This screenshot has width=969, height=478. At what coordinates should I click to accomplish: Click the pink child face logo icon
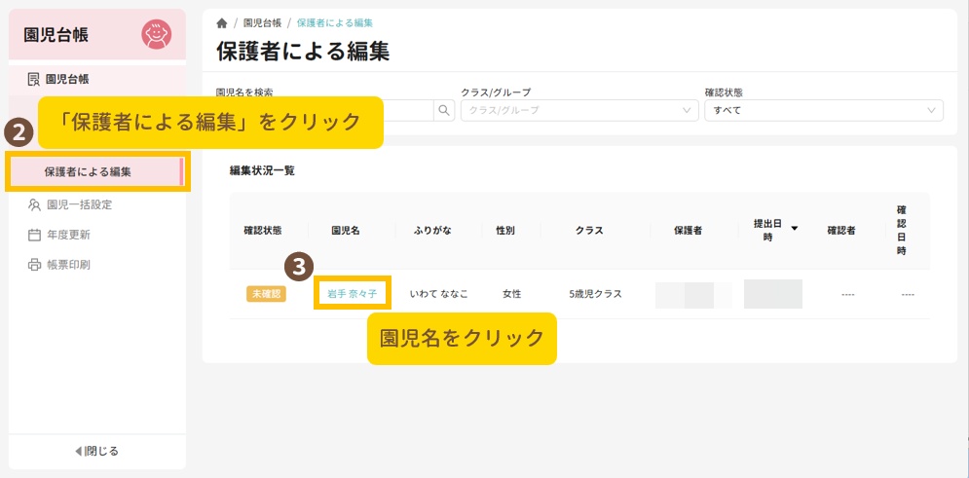(x=156, y=34)
